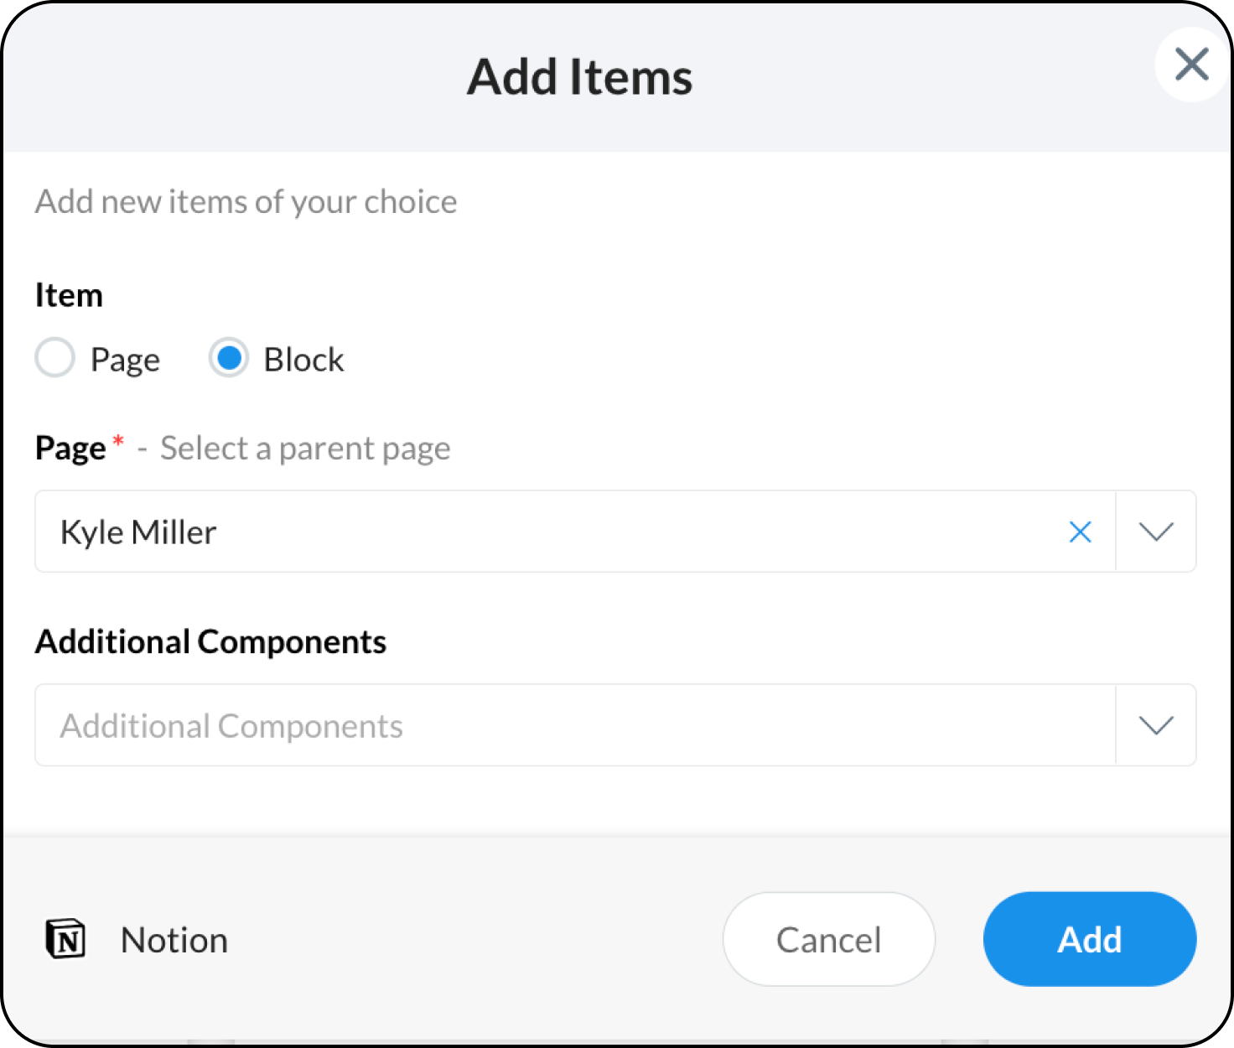Click the Block option label text

303,360
